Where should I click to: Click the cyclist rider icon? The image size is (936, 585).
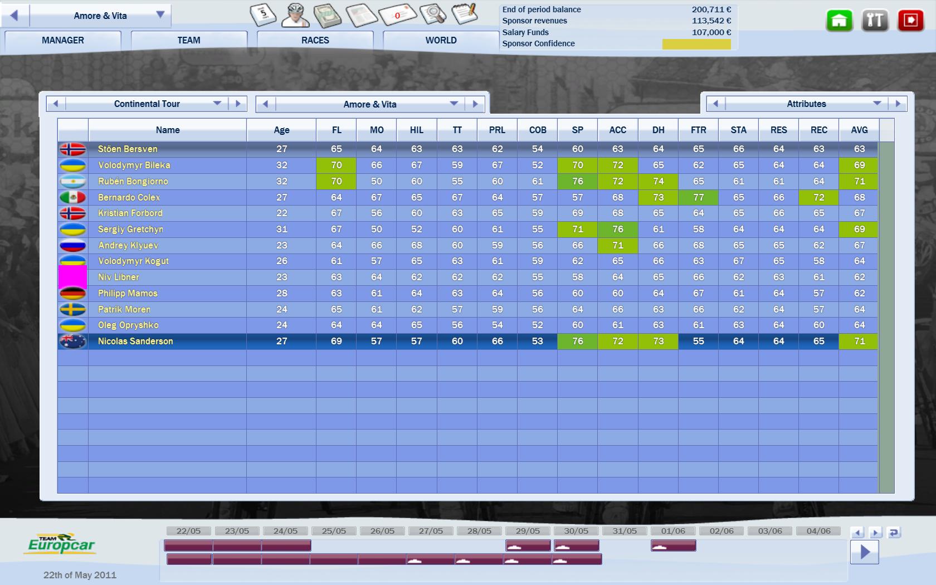click(x=295, y=14)
